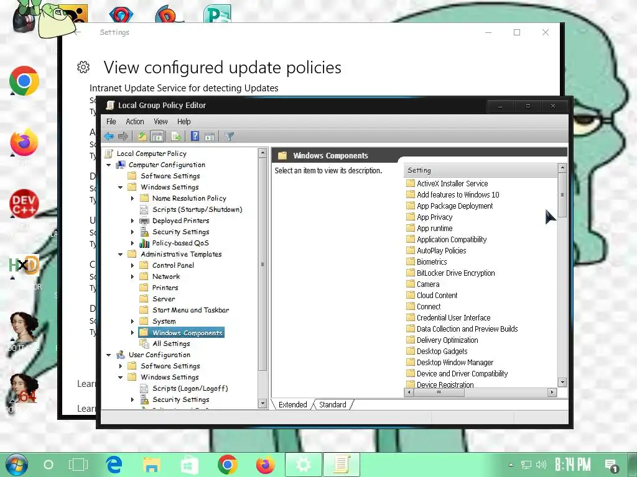This screenshot has height=477, width=637.
Task: Collapse Windows Settings under Computer Configuration
Action: click(120, 188)
